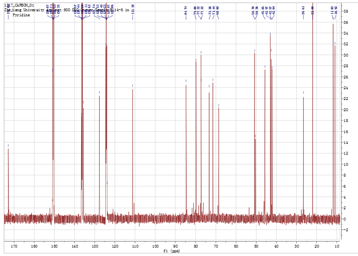Select the peak label '45.65'
This screenshot has width=358, height=256.
pos(263,10)
